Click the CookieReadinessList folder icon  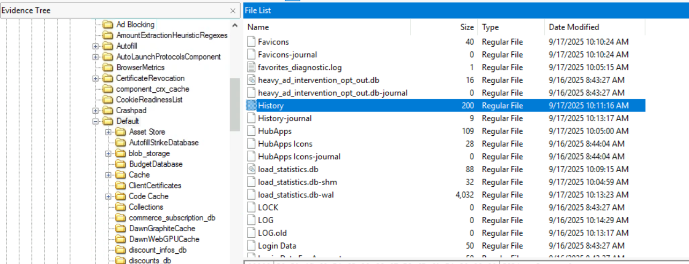pos(108,100)
